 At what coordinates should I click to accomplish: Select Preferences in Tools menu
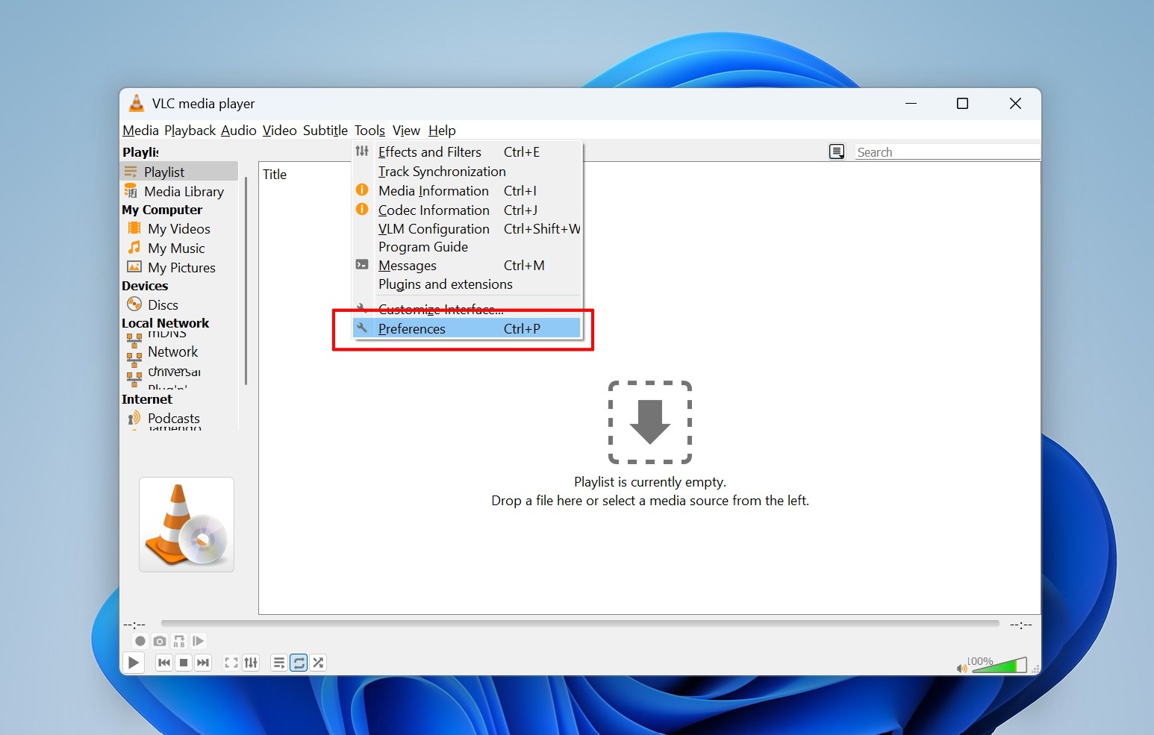click(467, 328)
